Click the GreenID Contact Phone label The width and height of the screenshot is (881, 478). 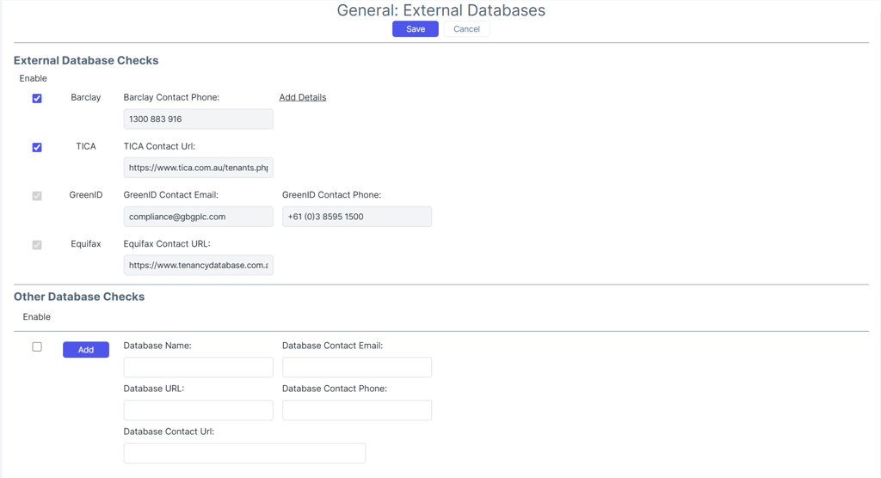[331, 195]
